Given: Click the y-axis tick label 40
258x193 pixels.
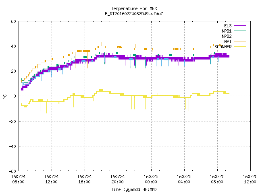Looking at the screenshot, I should point(13,46).
